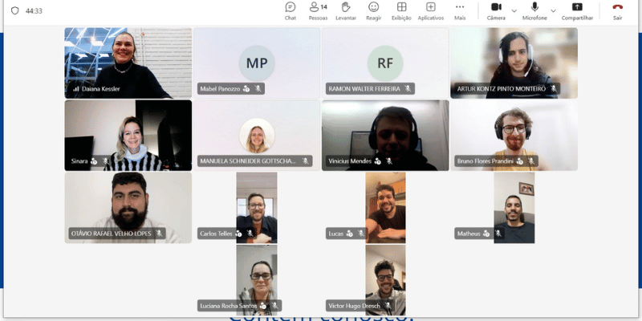The height and width of the screenshot is (321, 642).
Task: Select Vinicius Mendes' video tile
Action: tap(385, 136)
